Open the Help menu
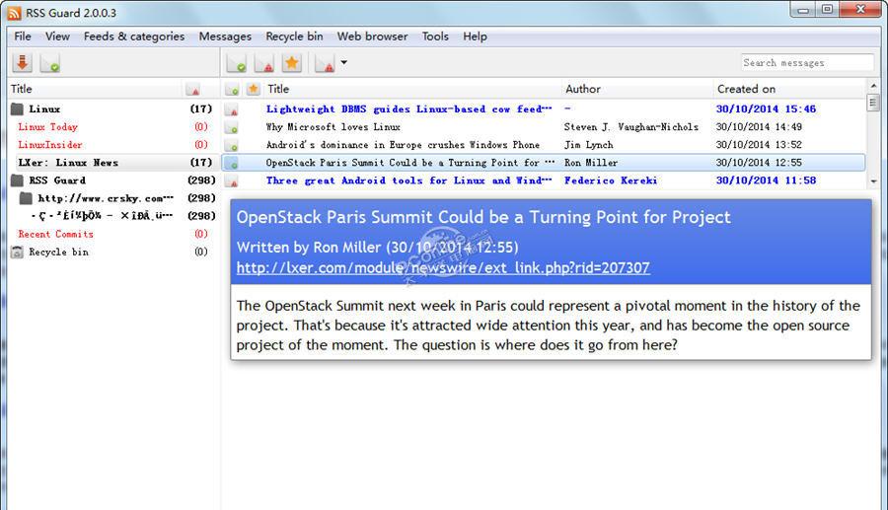 coord(475,36)
